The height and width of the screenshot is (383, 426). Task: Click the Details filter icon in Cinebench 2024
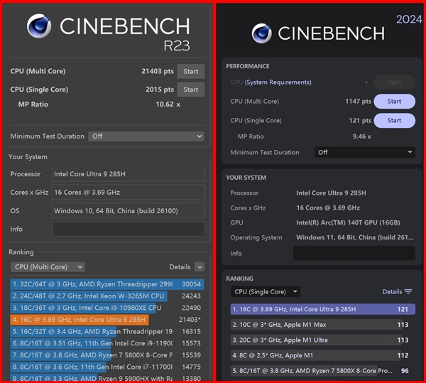coord(408,291)
